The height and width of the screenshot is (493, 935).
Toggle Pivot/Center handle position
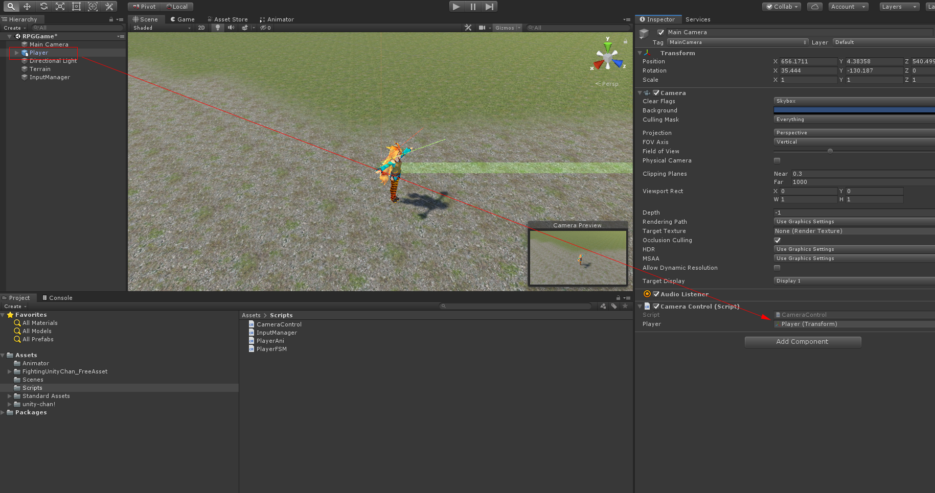[144, 7]
